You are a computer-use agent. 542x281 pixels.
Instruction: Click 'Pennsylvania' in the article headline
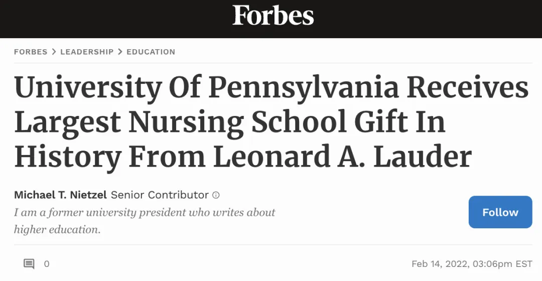coord(304,88)
